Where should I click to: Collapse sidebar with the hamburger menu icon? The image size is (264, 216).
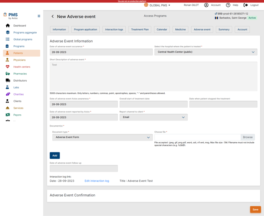pyautogui.click(x=39, y=16)
